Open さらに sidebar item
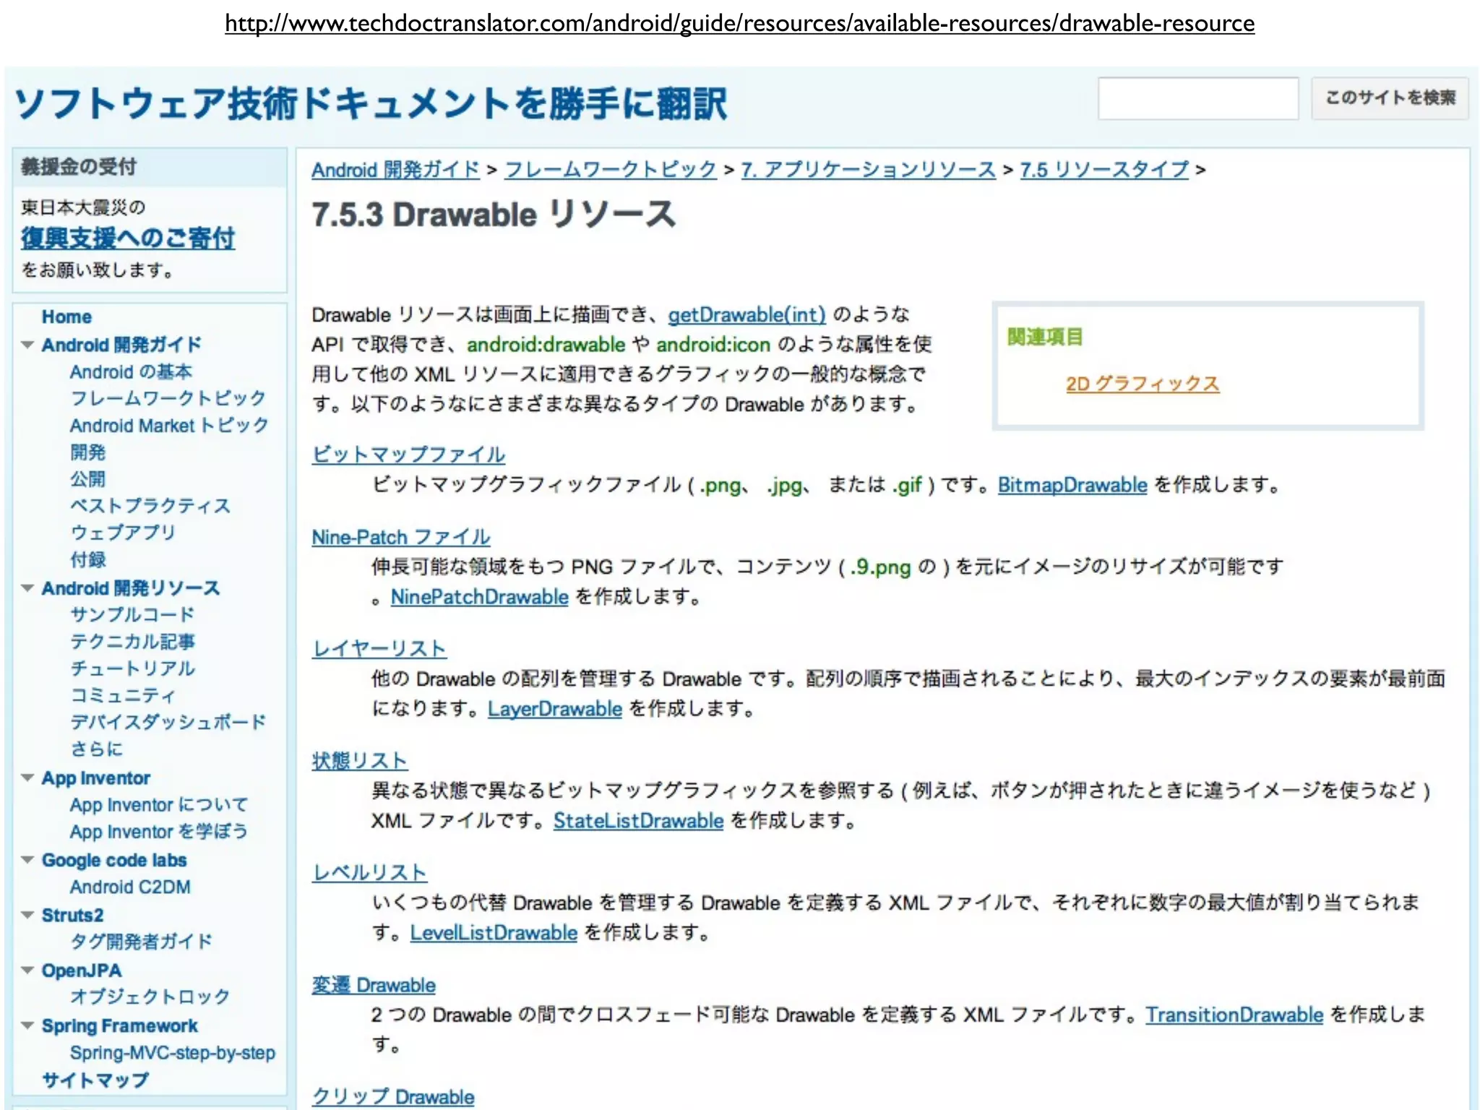 point(96,749)
